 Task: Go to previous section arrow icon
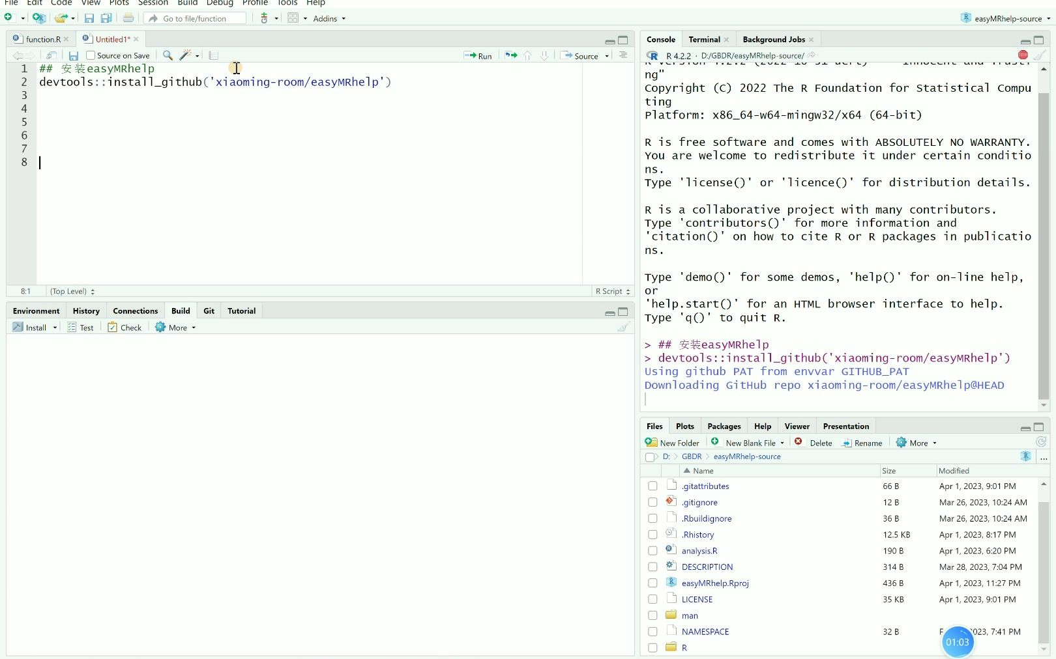[527, 55]
